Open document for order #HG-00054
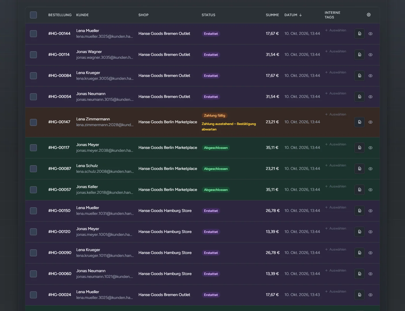This screenshot has height=311, width=405. (360, 97)
